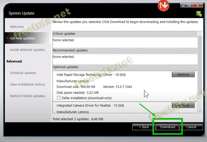The width and height of the screenshot is (207, 142).
Task: Tick Defer installation (download only) checkbox
Action: [59, 98]
